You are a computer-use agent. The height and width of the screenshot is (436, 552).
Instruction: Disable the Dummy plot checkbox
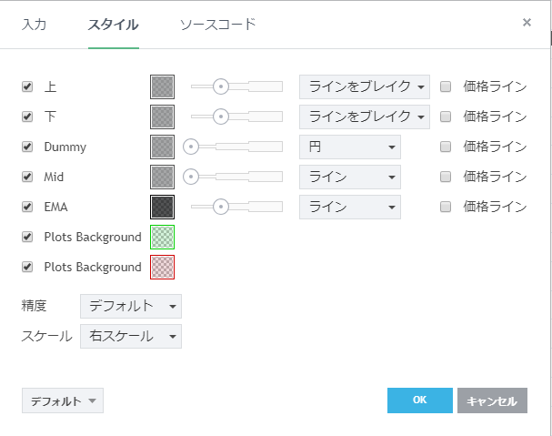tap(27, 147)
